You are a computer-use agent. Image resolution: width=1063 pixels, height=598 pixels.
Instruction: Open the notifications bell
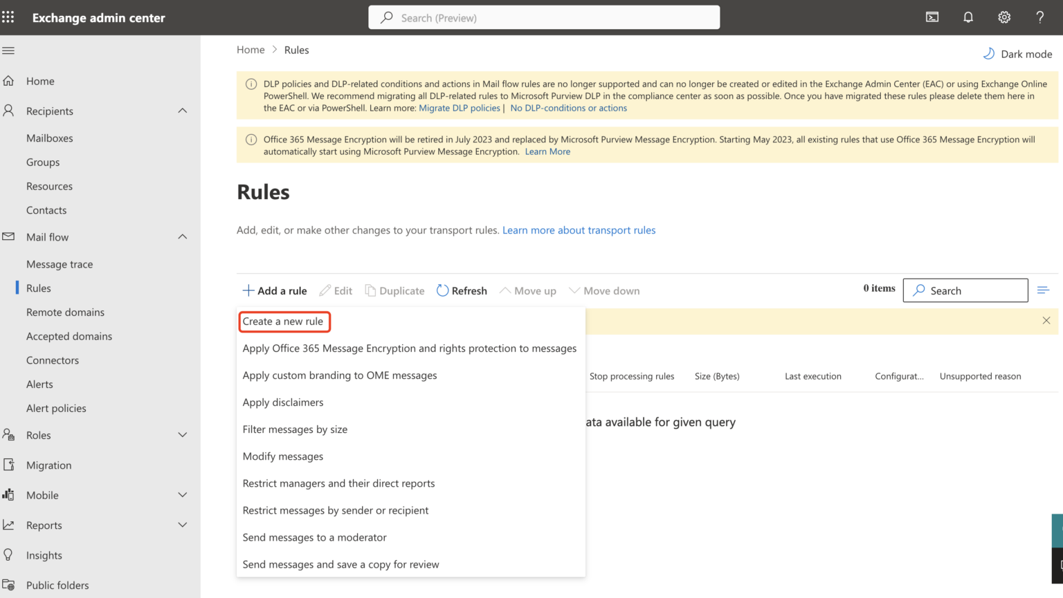[968, 17]
